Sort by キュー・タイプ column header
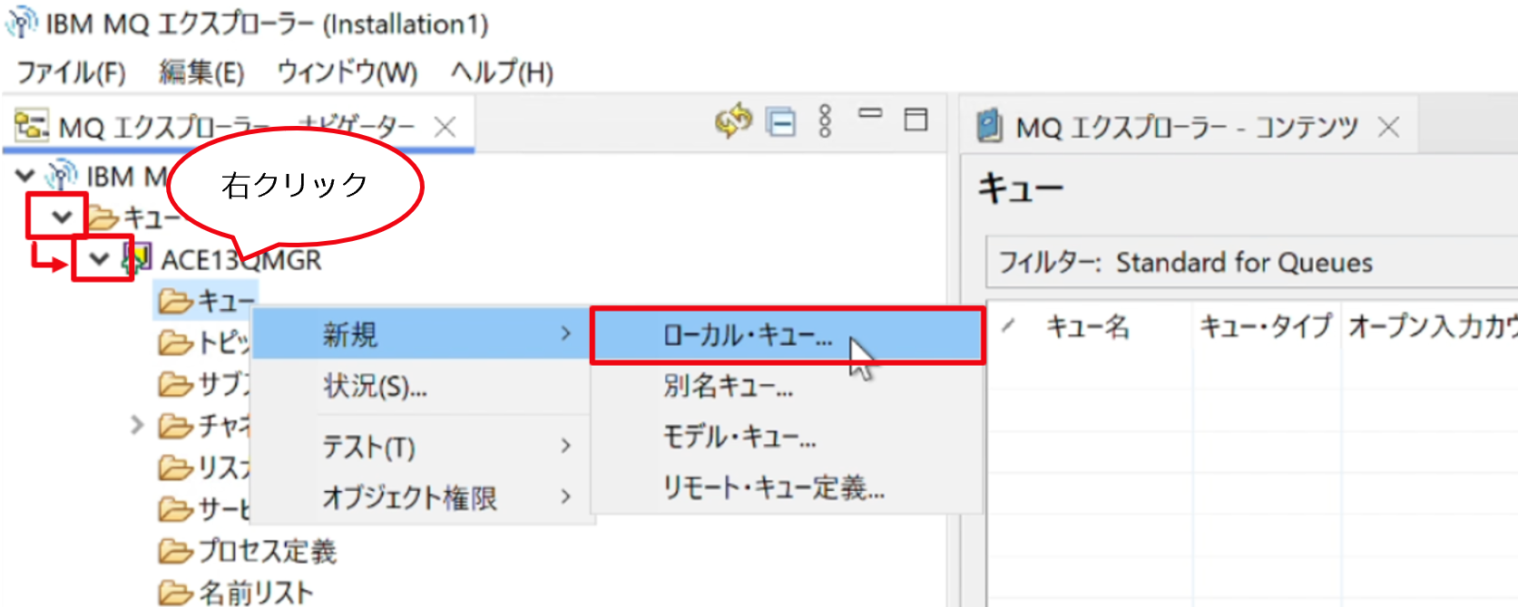The image size is (1518, 607). click(1266, 326)
